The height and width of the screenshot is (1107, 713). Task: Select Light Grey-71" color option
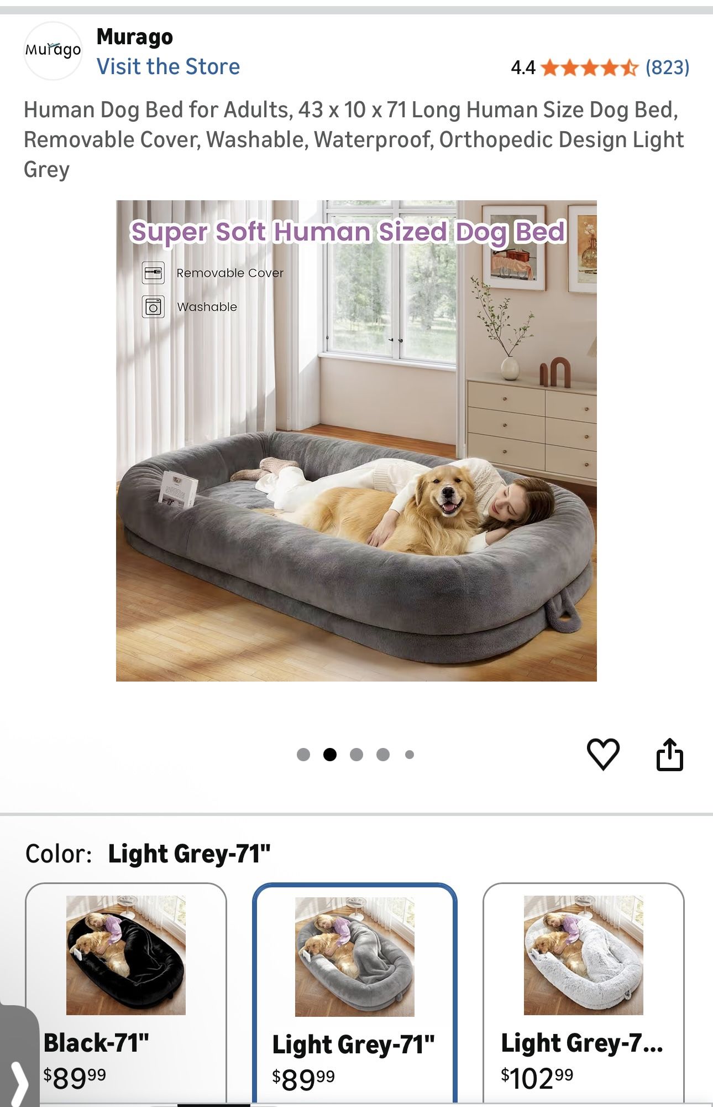tap(355, 994)
